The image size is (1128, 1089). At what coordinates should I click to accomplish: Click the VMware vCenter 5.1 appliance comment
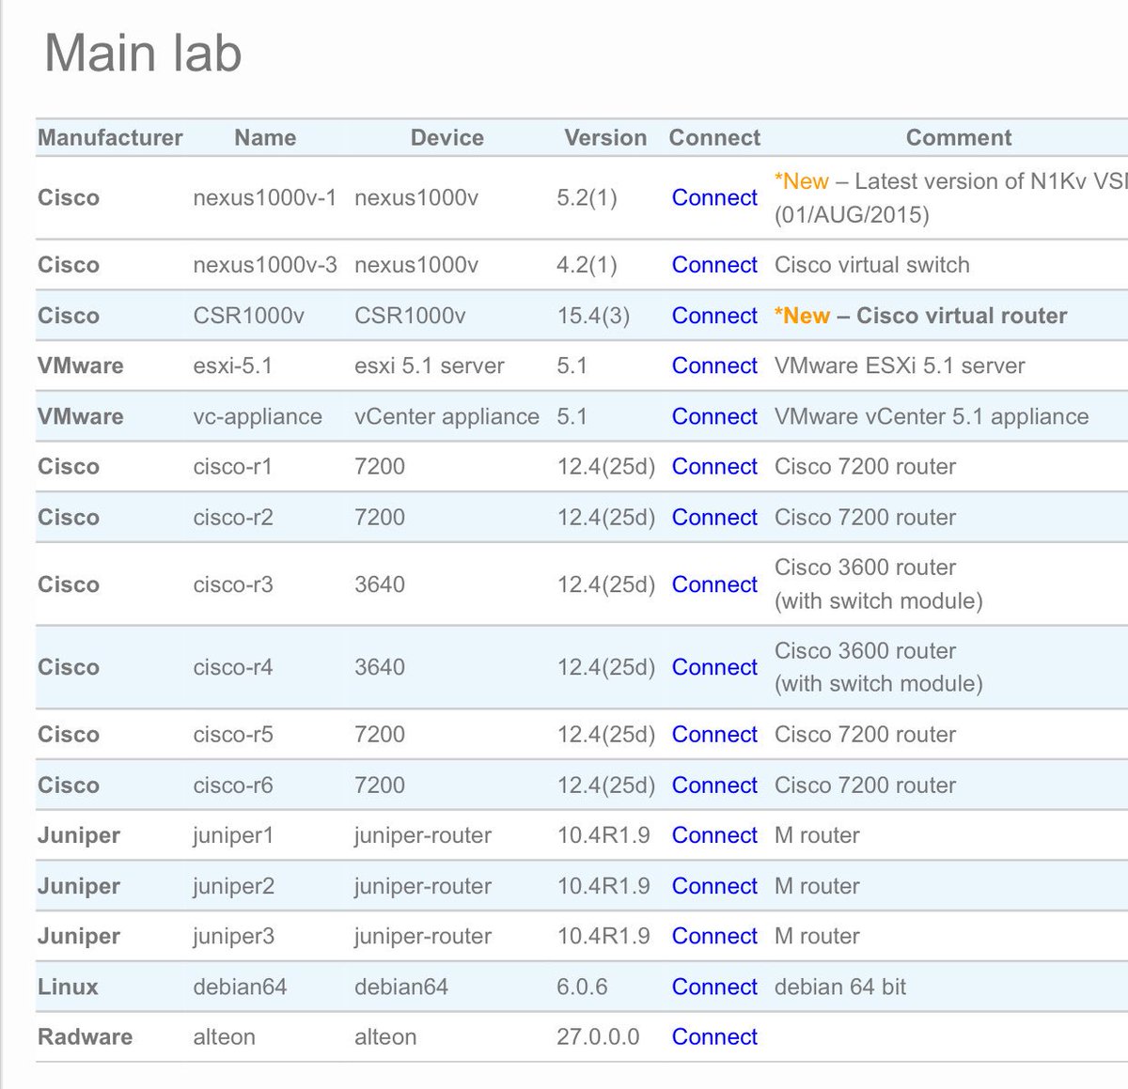(932, 416)
